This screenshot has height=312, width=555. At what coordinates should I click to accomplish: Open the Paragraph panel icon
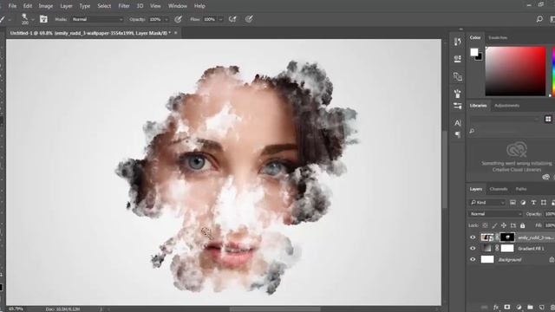457,134
